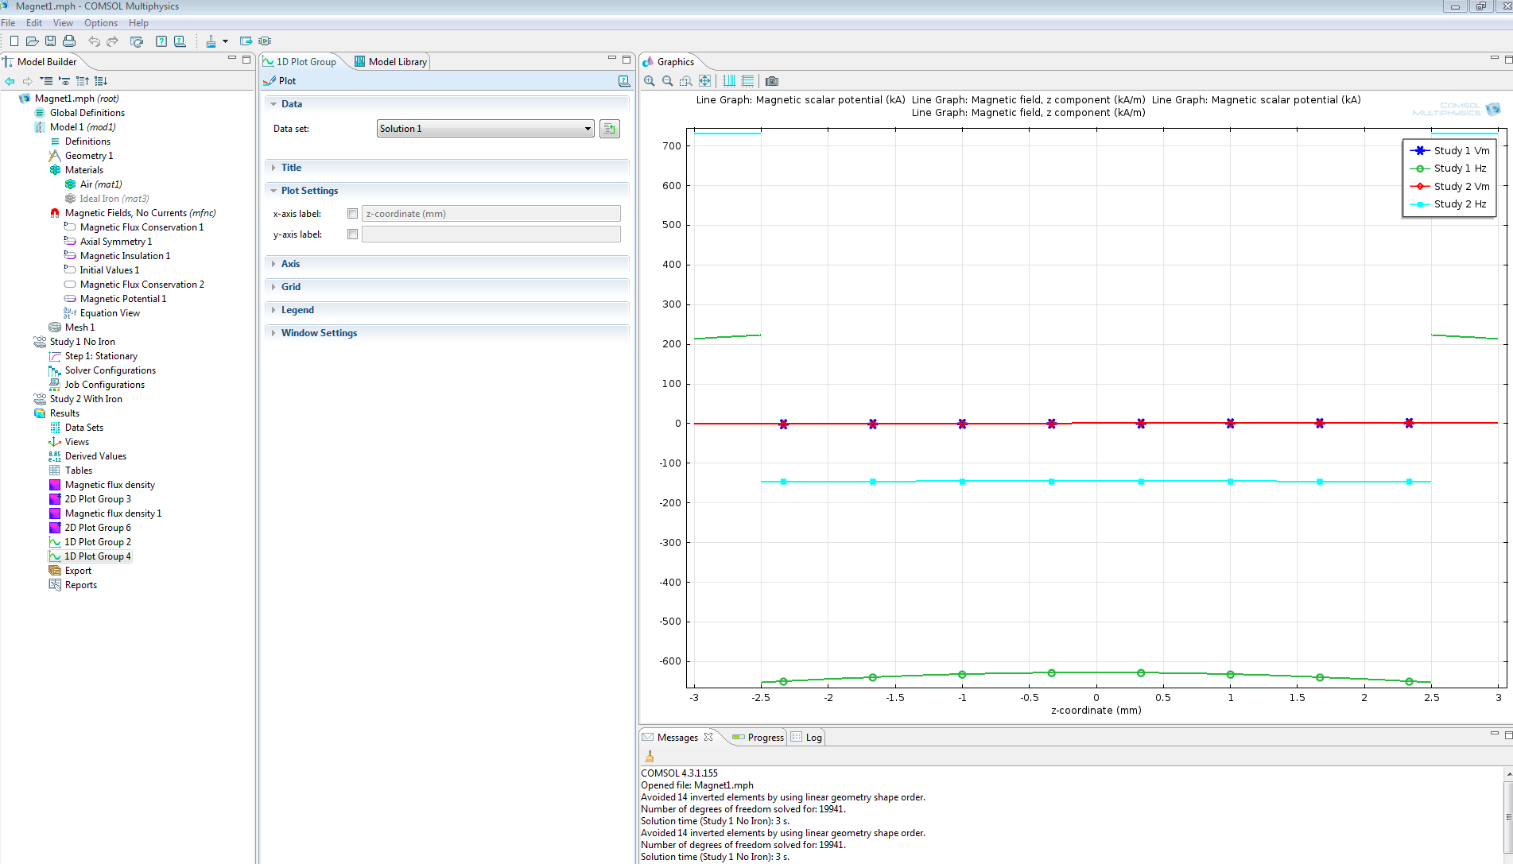Enable the y-axis label checkbox

click(x=352, y=234)
